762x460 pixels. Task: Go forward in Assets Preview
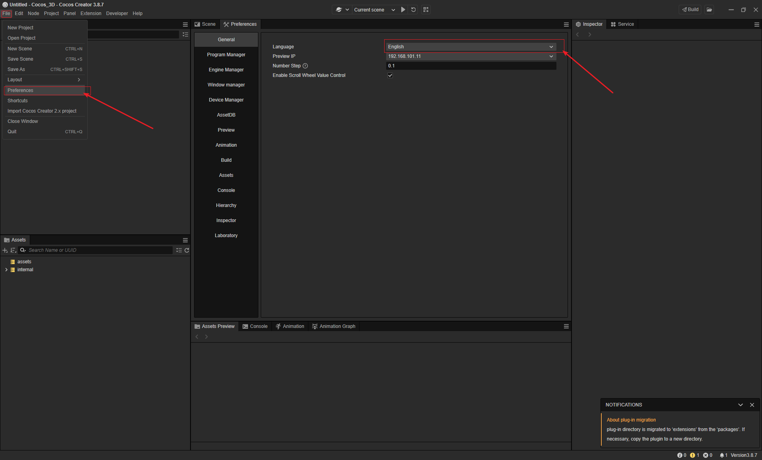tap(206, 337)
